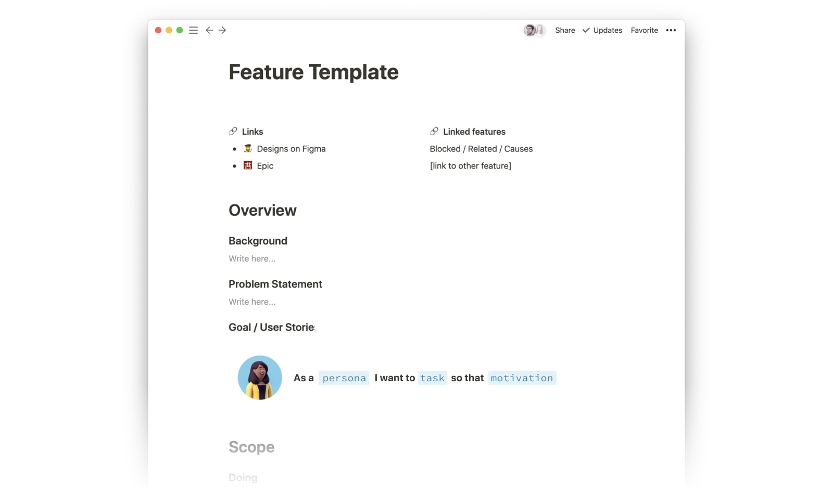Click the Figma designs page icon
The height and width of the screenshot is (492, 833).
click(x=248, y=149)
